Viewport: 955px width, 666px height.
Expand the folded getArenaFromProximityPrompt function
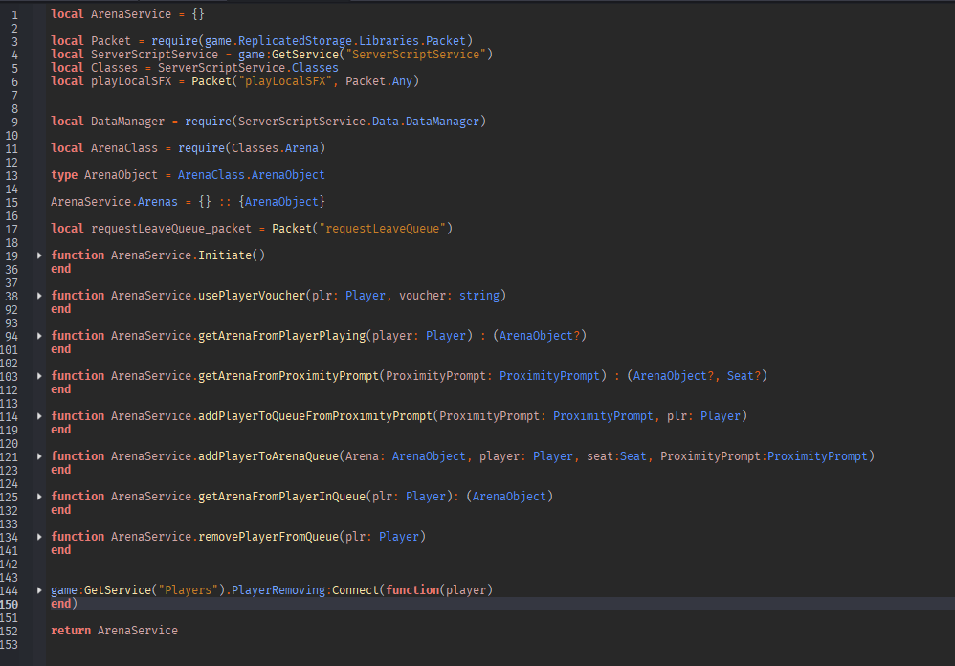[39, 376]
